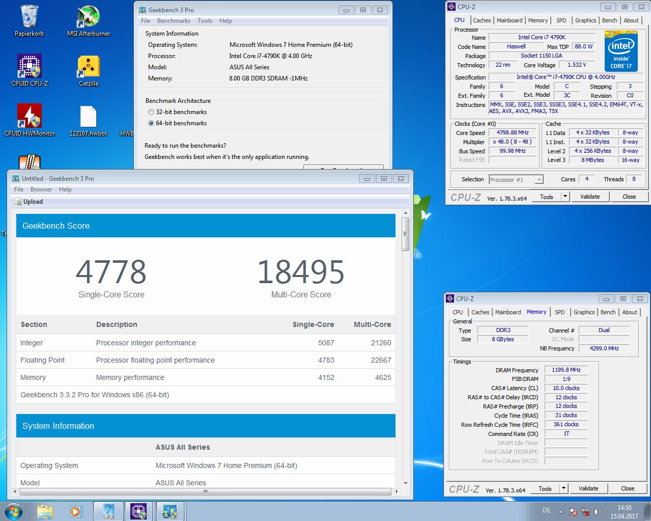Click the Tools button in lower CPU-Z
This screenshot has height=521, width=651.
545,488
